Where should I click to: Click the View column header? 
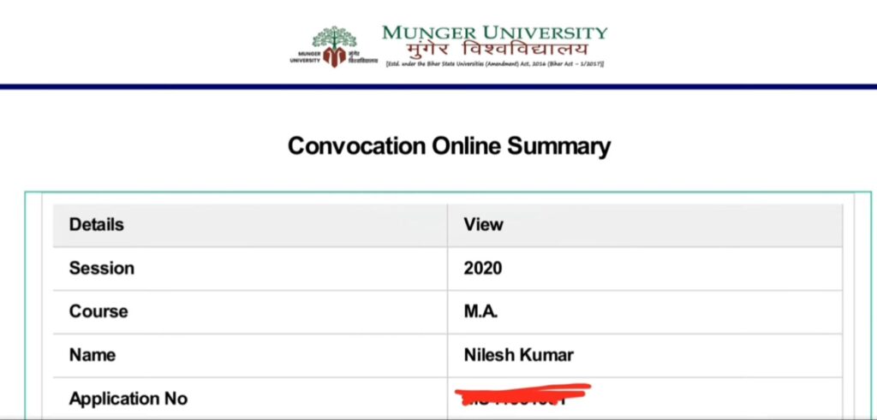pyautogui.click(x=483, y=224)
